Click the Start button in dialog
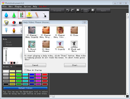Screen dimensions: 130x99 point(75,65)
